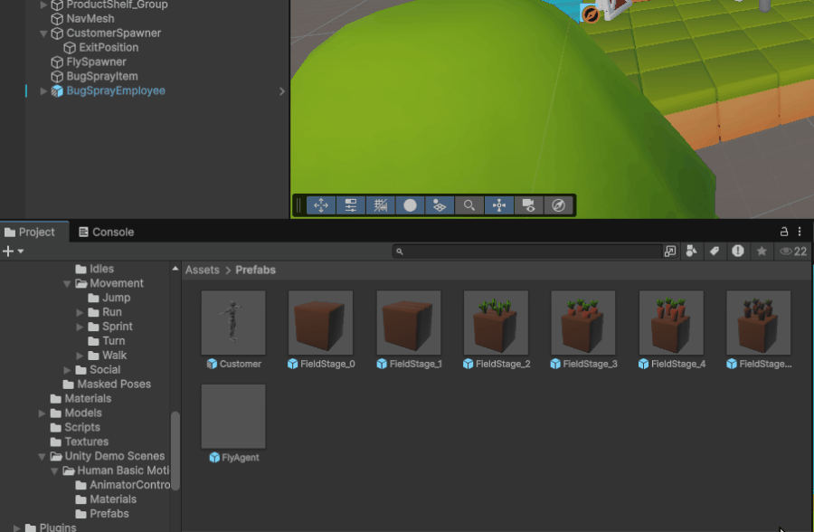This screenshot has height=532, width=814.
Task: Click the Cameras overlay icon
Action: coord(529,205)
